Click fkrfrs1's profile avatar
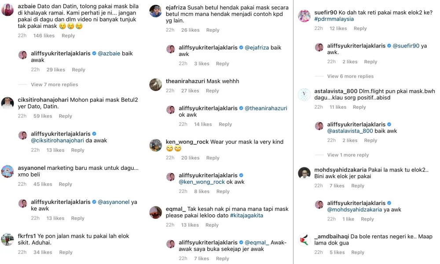 7,239
